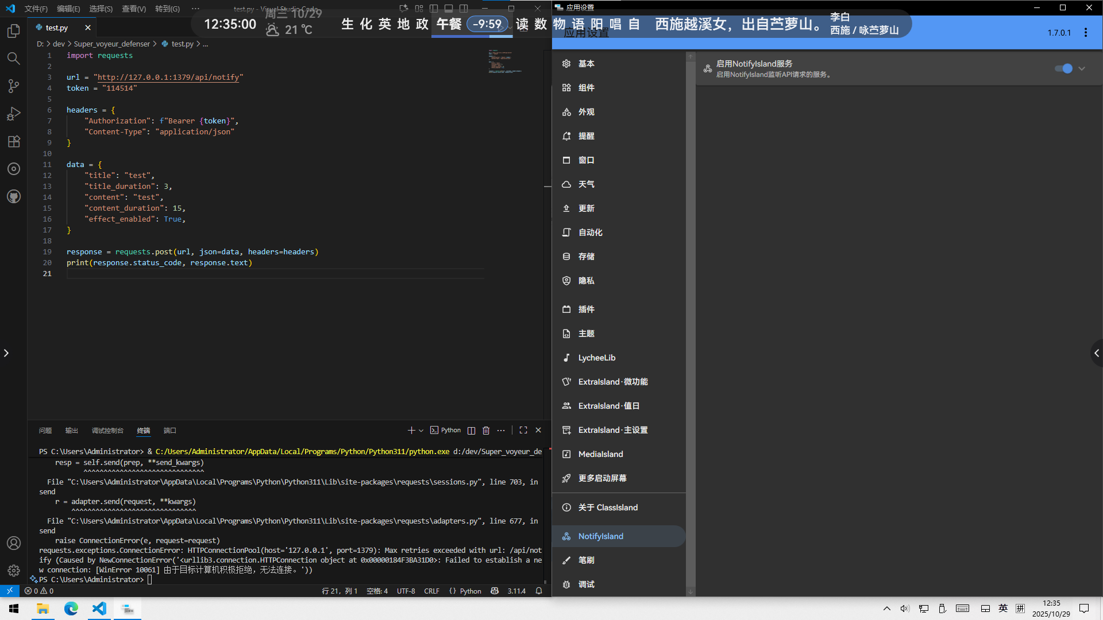This screenshot has width=1103, height=620.
Task: Expand the left collapsed side arrow
Action: tap(6, 353)
